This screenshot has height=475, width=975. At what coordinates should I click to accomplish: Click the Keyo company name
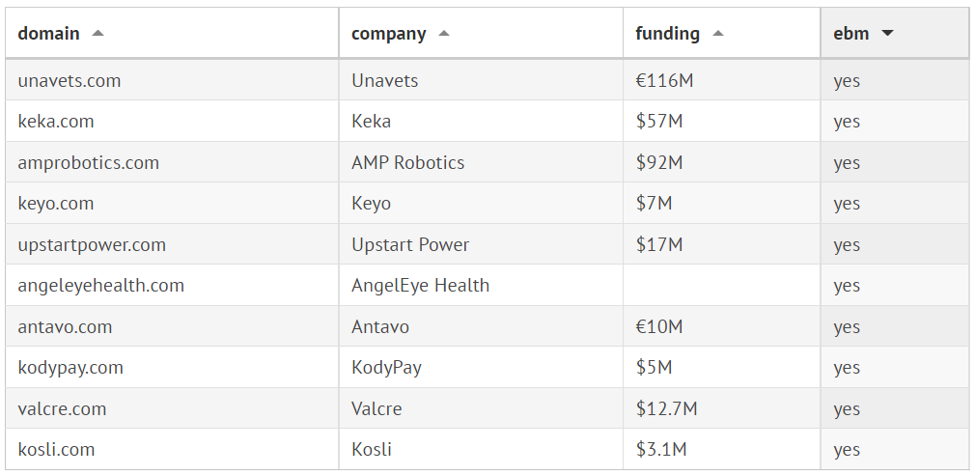[x=371, y=204]
